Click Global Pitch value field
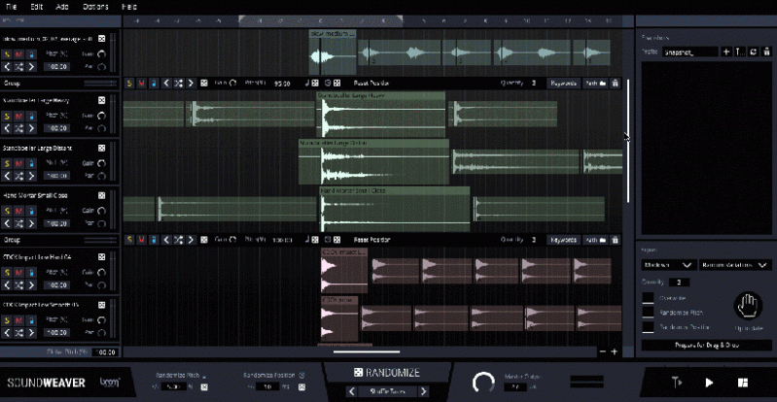Image resolution: width=777 pixels, height=402 pixels. 105,352
